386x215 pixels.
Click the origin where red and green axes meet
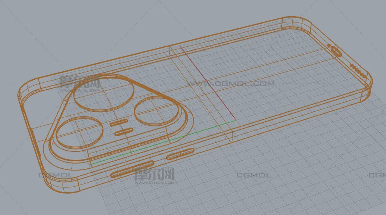point(236,120)
